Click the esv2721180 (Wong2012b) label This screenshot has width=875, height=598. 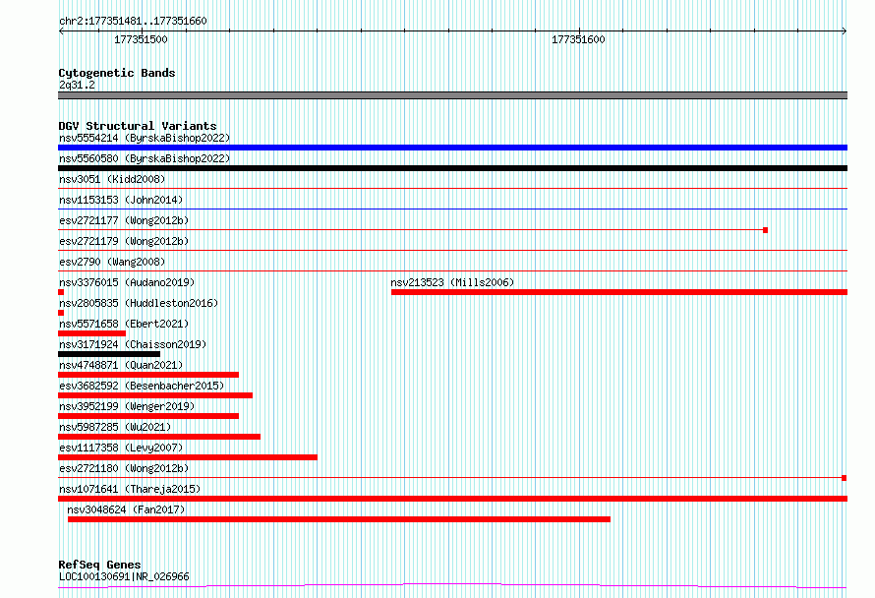124,468
